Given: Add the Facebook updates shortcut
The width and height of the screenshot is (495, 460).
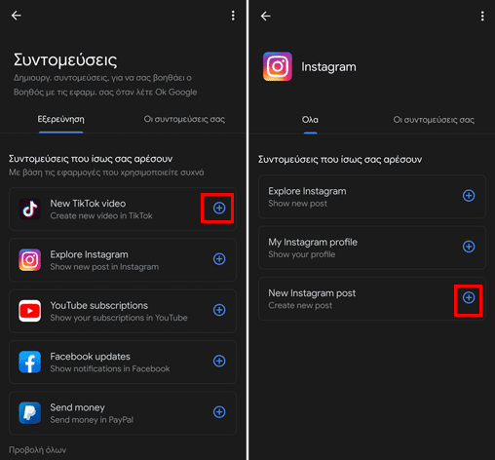Looking at the screenshot, I should [x=219, y=361].
